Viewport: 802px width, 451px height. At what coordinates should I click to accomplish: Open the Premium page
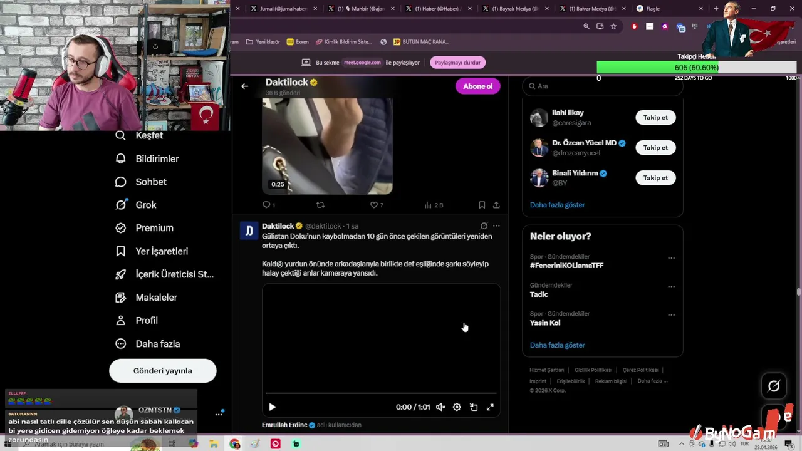144,228
